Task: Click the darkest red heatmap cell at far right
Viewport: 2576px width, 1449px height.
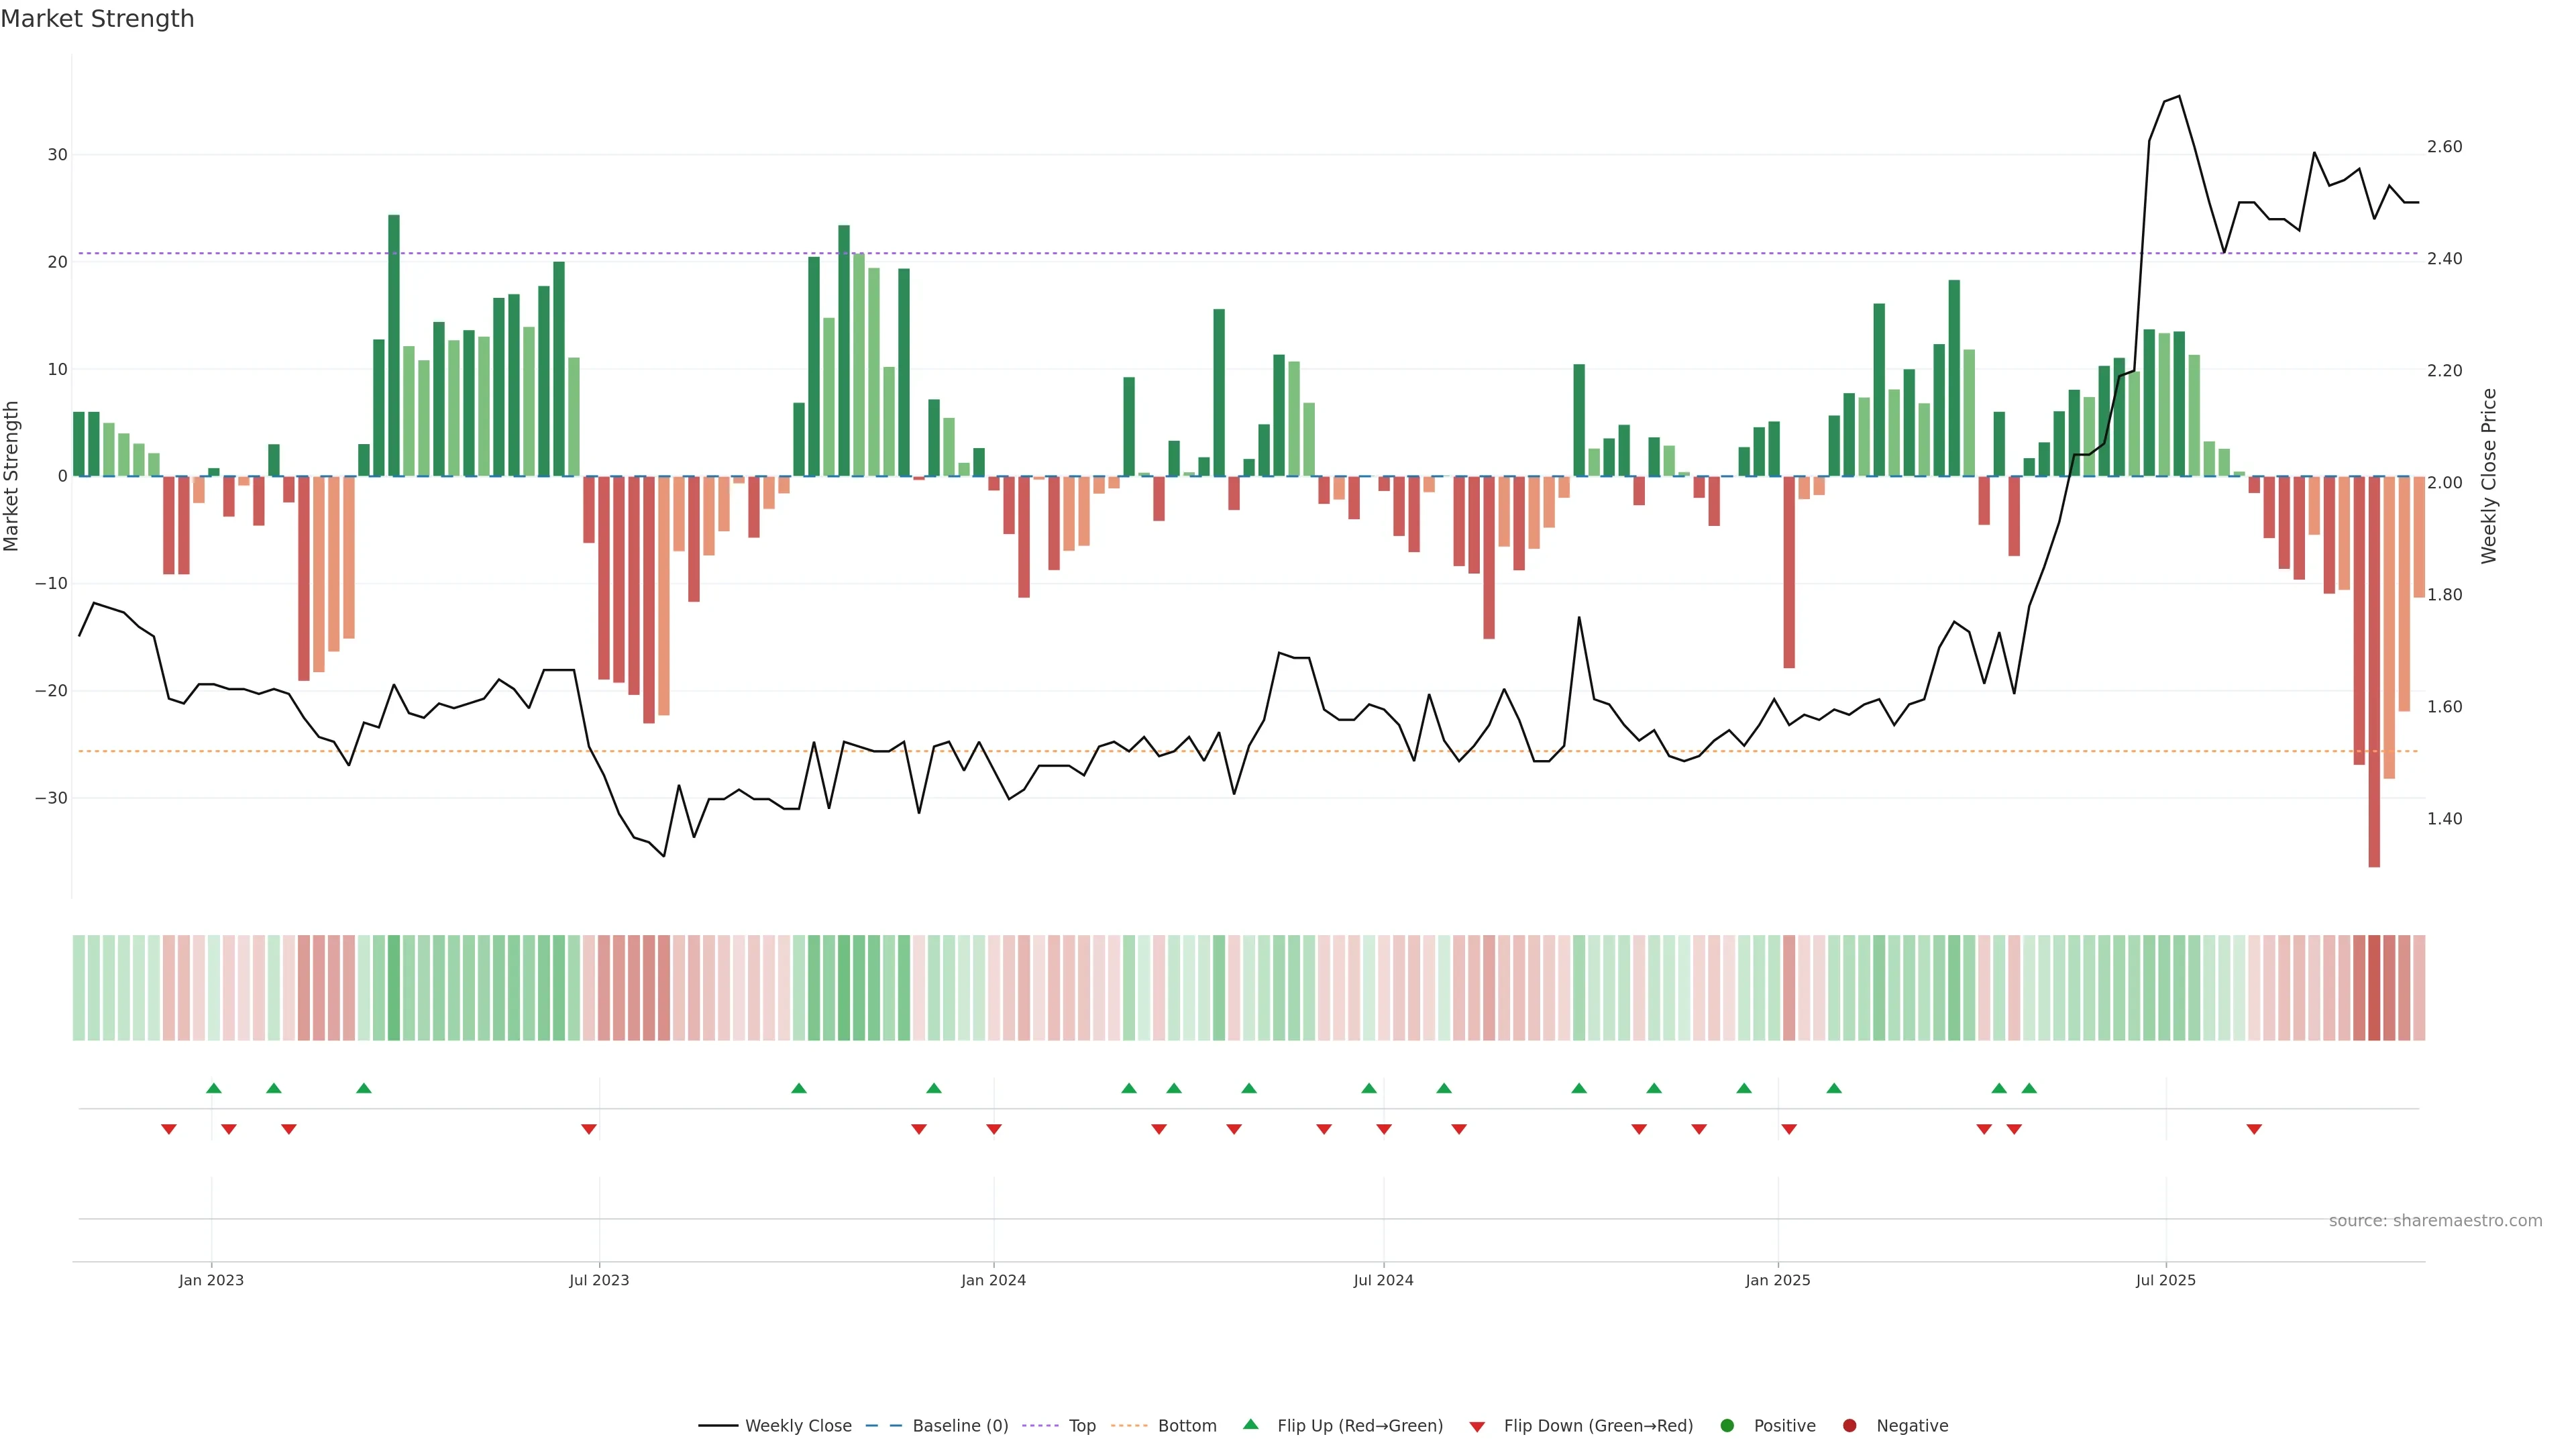Action: click(2374, 987)
